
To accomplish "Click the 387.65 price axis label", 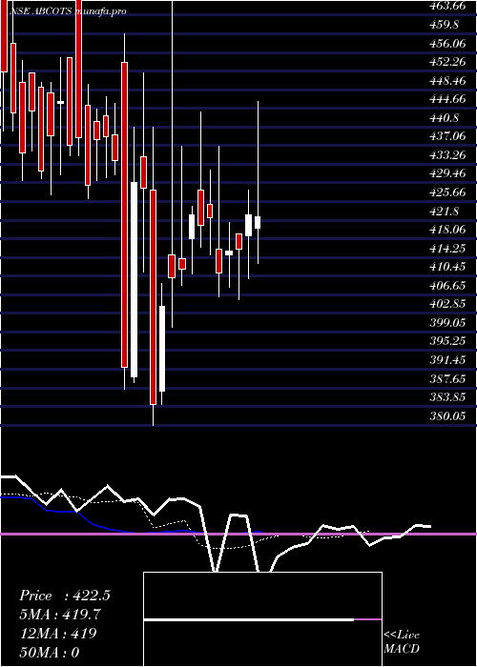I will click(447, 379).
